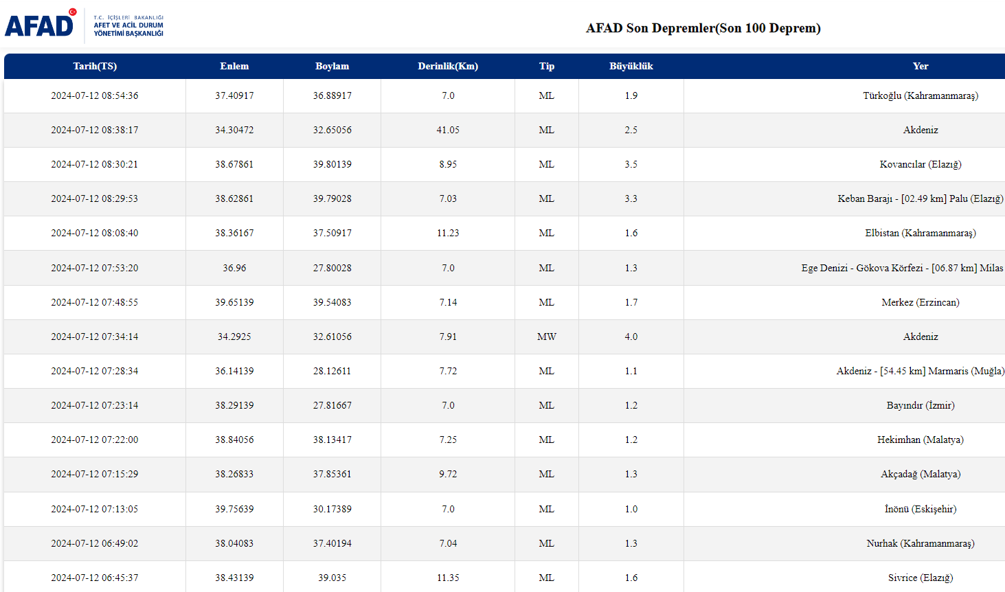
Task: Click latitude value 37.40917
Action: point(234,95)
